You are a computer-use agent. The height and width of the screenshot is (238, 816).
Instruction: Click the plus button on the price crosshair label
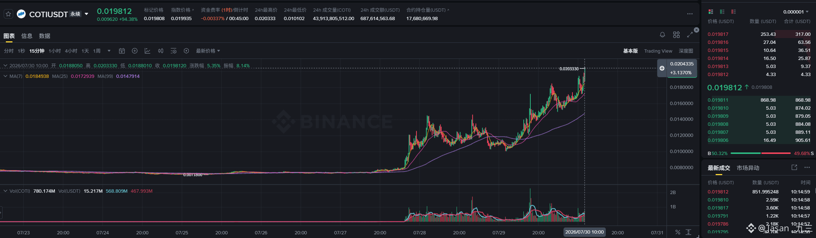pyautogui.click(x=662, y=68)
